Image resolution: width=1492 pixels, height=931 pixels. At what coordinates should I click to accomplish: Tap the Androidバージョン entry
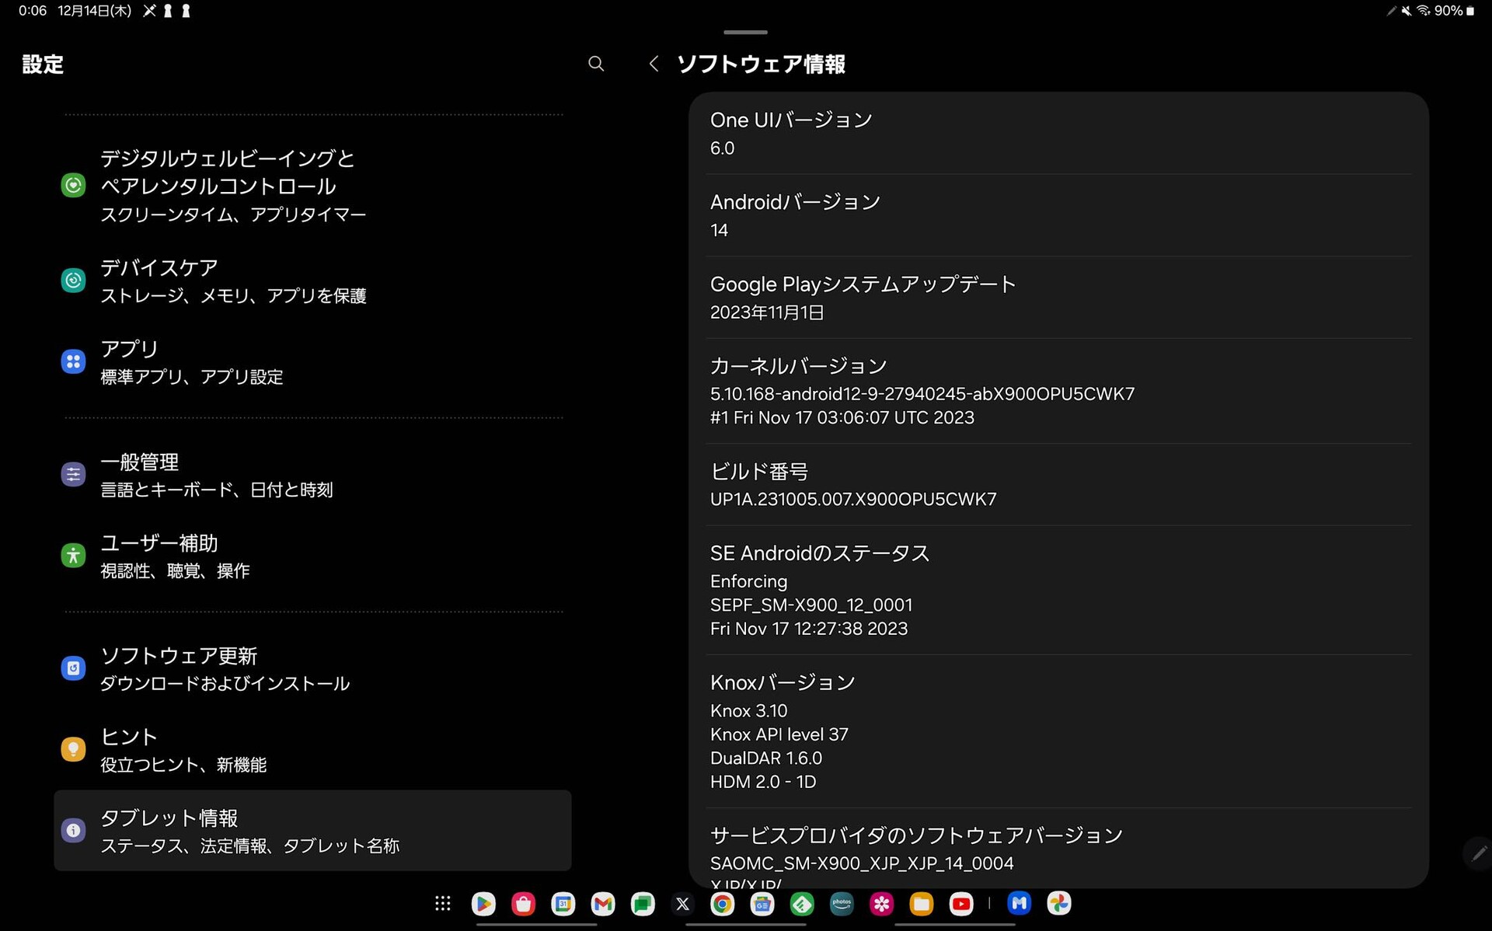(x=1058, y=215)
